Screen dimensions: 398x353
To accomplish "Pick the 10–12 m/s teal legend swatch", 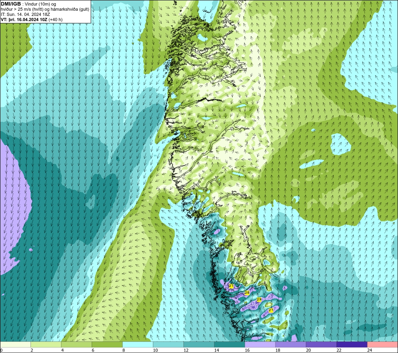I will pyautogui.click(x=168, y=344).
